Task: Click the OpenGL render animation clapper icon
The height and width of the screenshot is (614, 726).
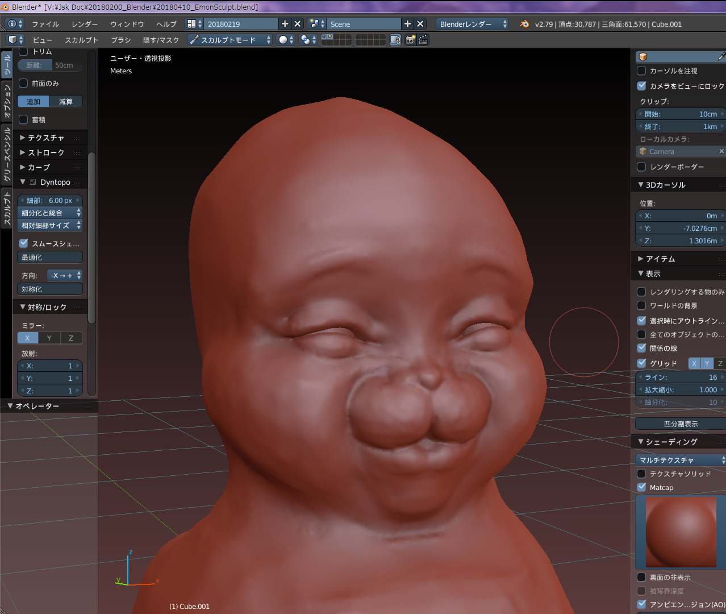Action: (423, 40)
